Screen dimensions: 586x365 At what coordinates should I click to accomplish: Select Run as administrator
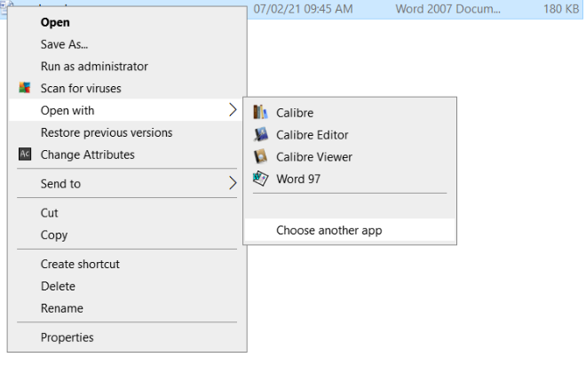pos(94,67)
